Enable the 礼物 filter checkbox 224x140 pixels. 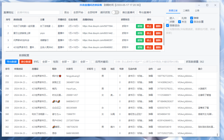(x=180, y=18)
